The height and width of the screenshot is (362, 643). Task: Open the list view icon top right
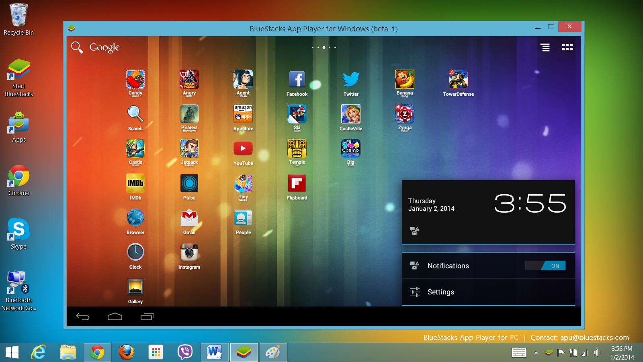pos(545,47)
